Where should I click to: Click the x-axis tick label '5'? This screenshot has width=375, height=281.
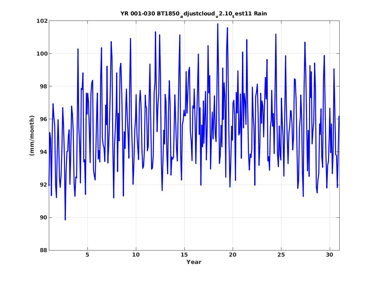87,255
